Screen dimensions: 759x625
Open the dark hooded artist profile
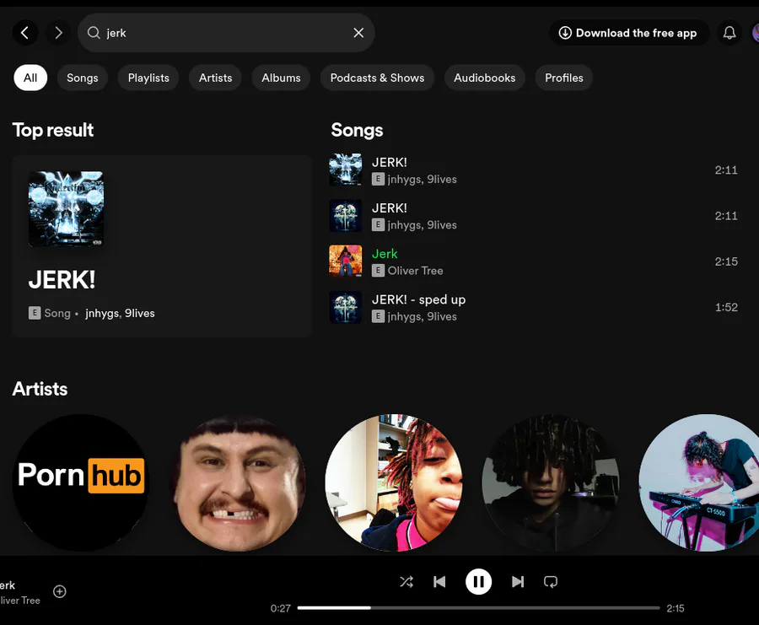pos(551,482)
